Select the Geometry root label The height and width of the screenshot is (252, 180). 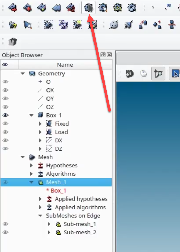click(52, 74)
